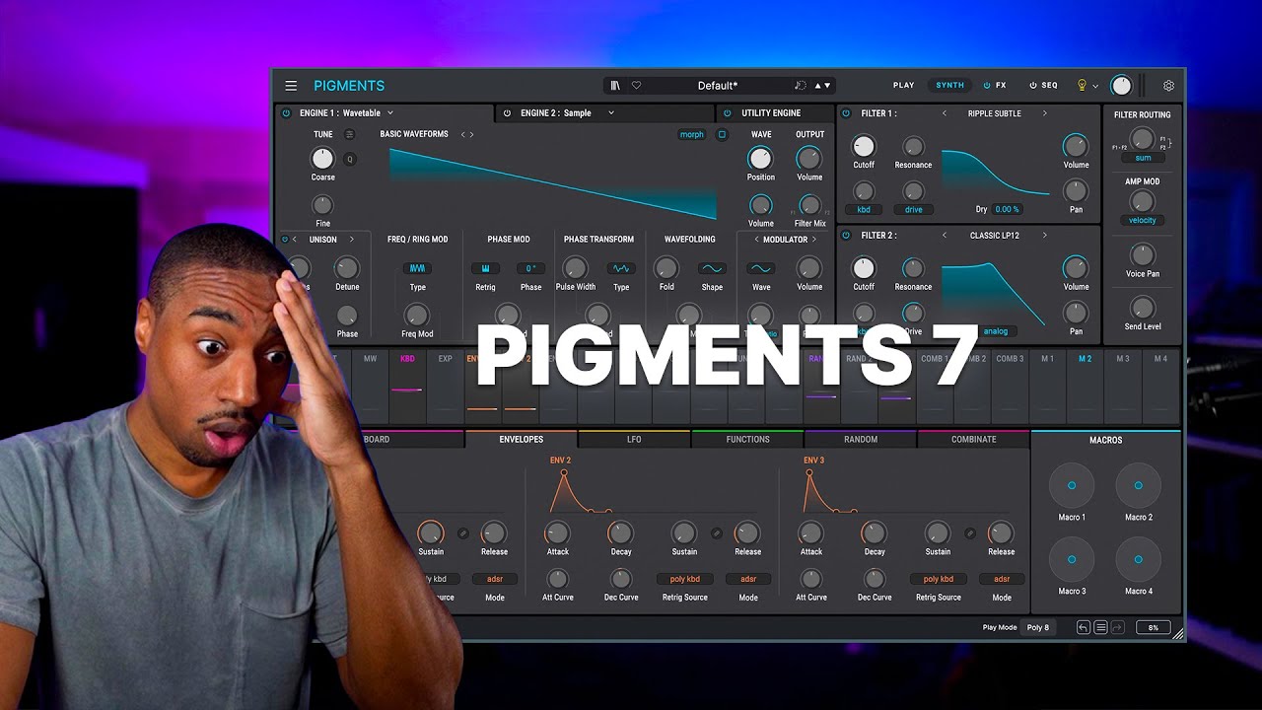Click the lightbulb sound design tips icon
This screenshot has width=1262, height=710.
1082,86
